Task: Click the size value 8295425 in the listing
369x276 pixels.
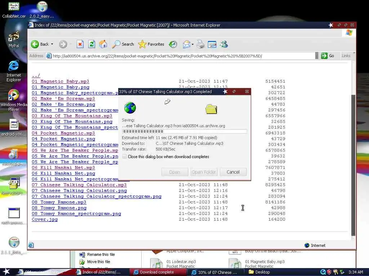Action: pyautogui.click(x=275, y=185)
